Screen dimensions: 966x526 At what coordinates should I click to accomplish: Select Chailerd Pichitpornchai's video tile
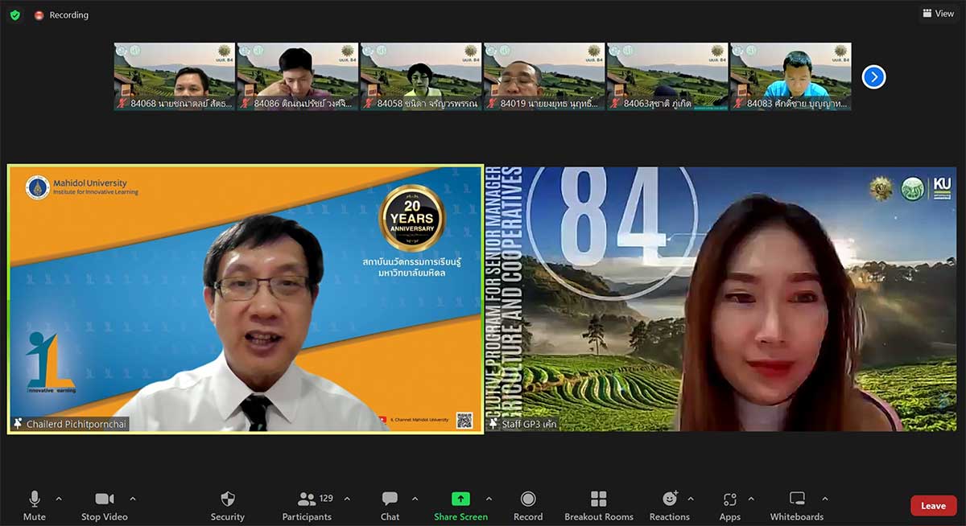[246, 299]
